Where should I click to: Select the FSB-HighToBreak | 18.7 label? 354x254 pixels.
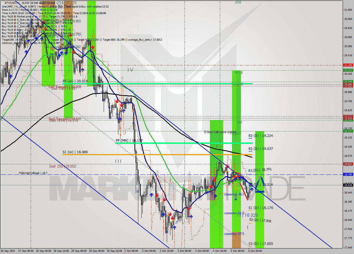(x=33, y=173)
